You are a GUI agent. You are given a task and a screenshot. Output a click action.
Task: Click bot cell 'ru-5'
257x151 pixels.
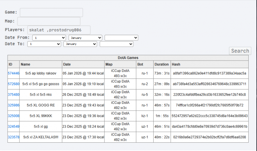pyautogui.click(x=145, y=95)
